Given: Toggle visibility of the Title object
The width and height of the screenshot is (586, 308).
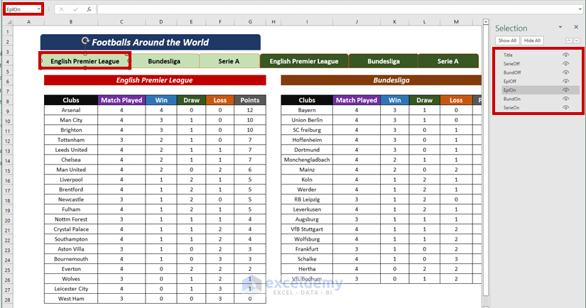Looking at the screenshot, I should pyautogui.click(x=566, y=55).
